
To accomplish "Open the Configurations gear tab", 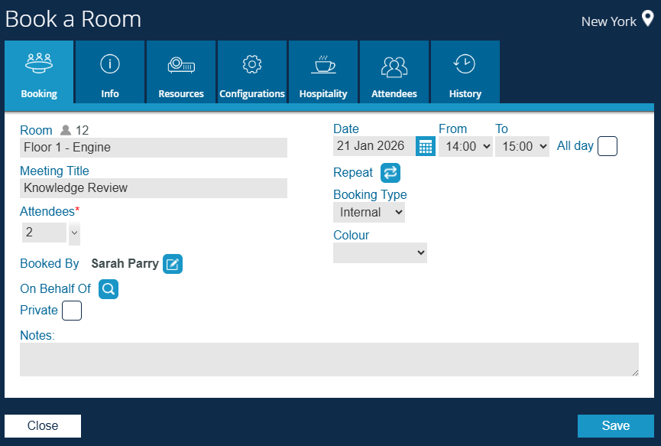I will [252, 73].
